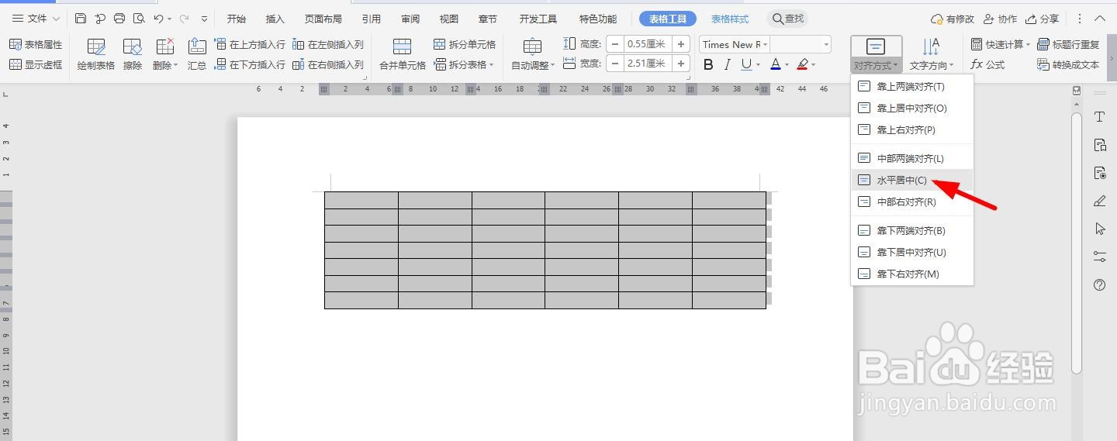Screen dimensions: 1117x441
Task: Click the font color A swatch
Action: [776, 64]
